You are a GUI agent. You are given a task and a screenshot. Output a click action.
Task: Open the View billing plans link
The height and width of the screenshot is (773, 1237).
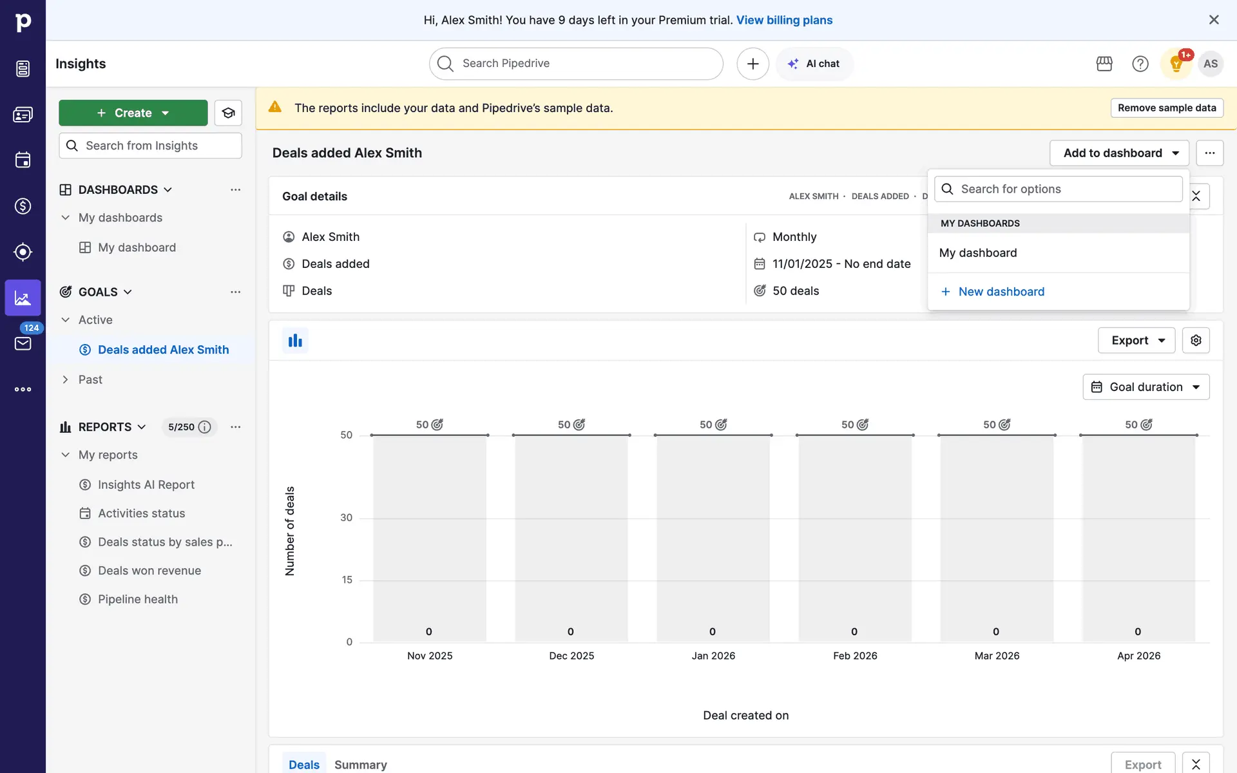coord(784,20)
